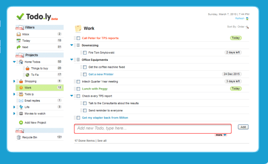This screenshot has height=164, width=268.
Task: Collapse the Office Equipments group
Action: pyautogui.click(x=72, y=60)
